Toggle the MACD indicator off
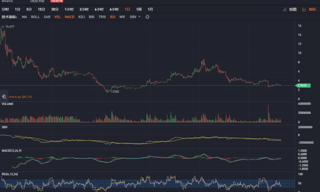Screen dimensions: 320x192 tap(69, 17)
